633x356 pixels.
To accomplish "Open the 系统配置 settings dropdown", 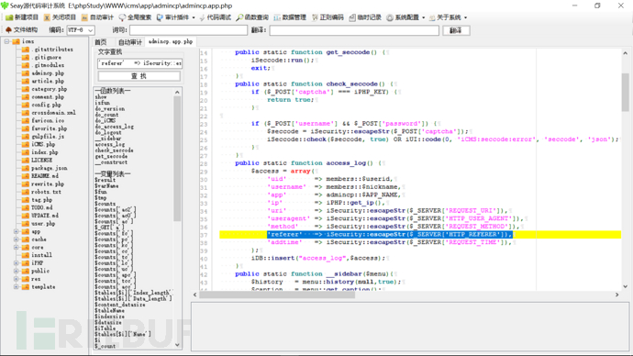I will (x=405, y=17).
